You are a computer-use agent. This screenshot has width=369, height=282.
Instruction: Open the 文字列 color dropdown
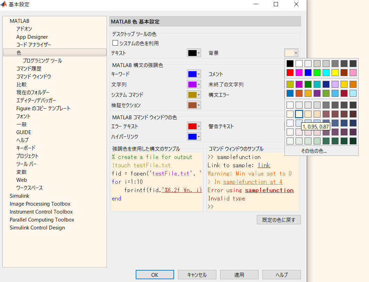click(x=194, y=84)
